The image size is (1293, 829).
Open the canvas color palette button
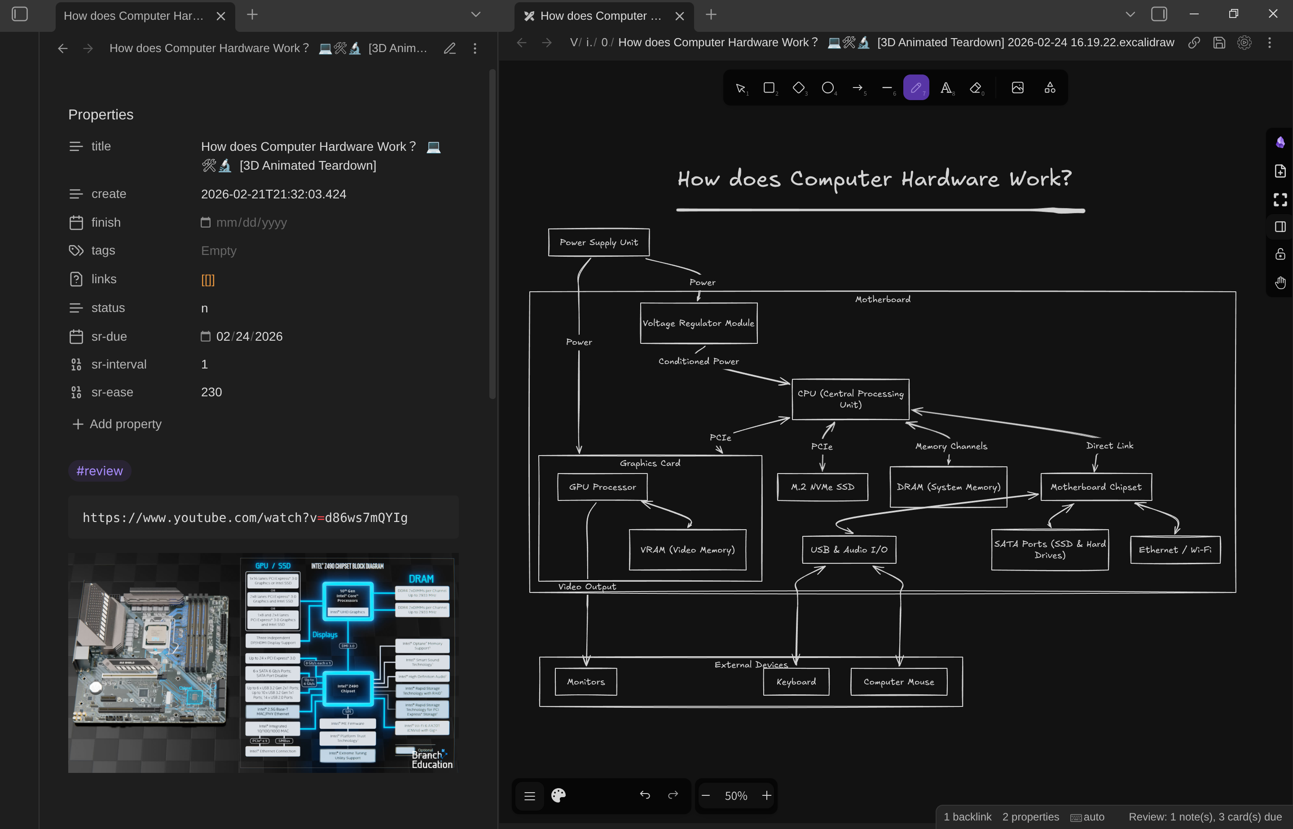point(559,795)
